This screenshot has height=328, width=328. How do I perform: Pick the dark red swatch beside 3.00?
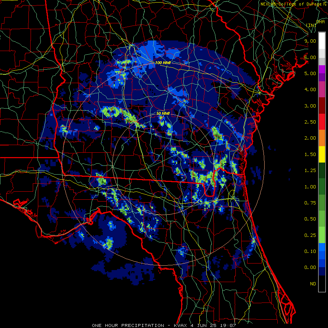(x=322, y=106)
